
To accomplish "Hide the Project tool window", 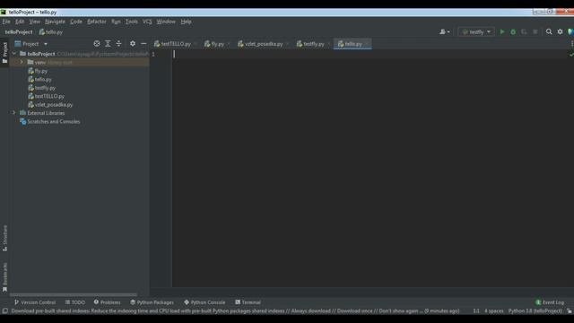I will tap(143, 44).
